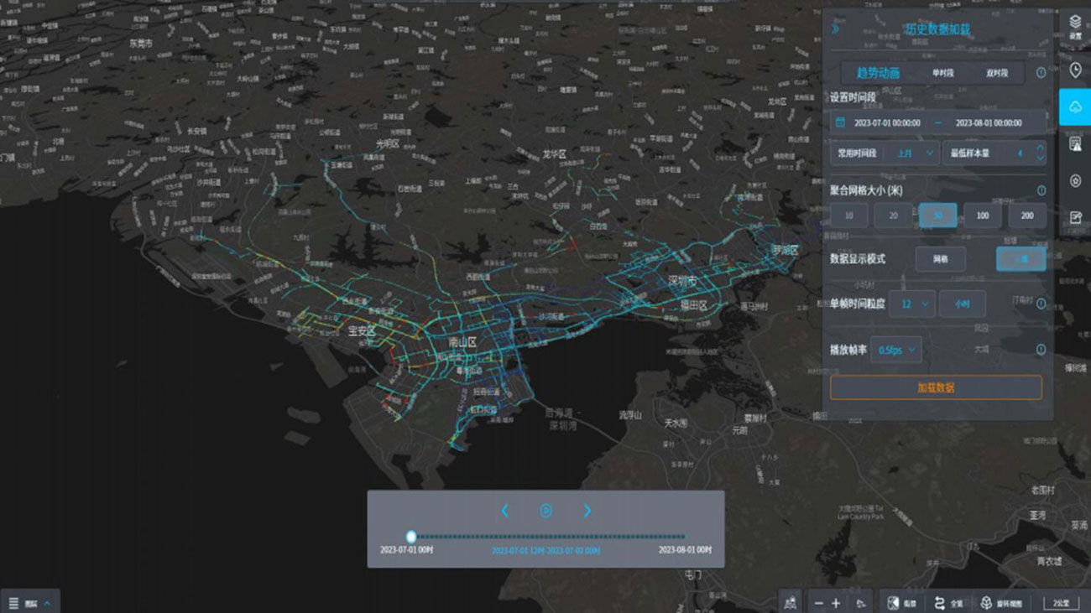The height and width of the screenshot is (613, 1091).
Task: Click the location pin sidebar icon
Action: [x=1075, y=70]
